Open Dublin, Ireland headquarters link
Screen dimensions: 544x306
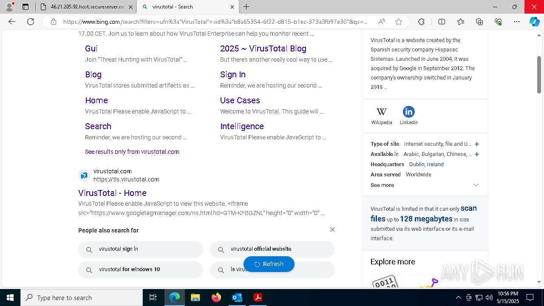(426, 164)
